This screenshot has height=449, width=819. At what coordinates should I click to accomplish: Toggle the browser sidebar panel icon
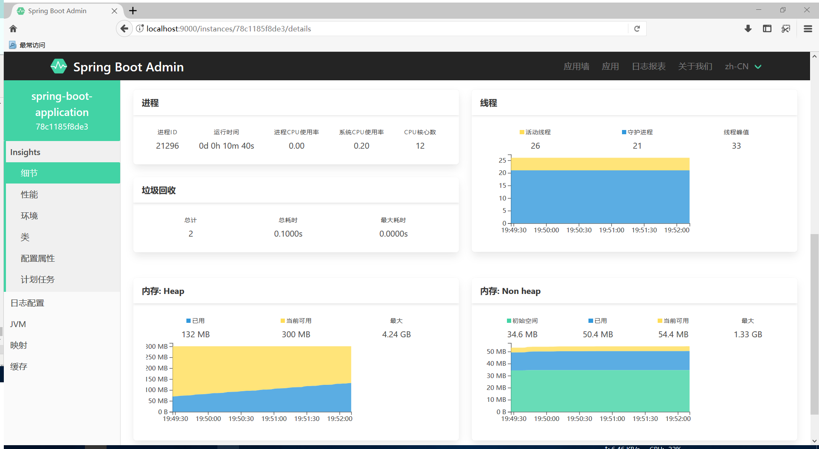(767, 28)
